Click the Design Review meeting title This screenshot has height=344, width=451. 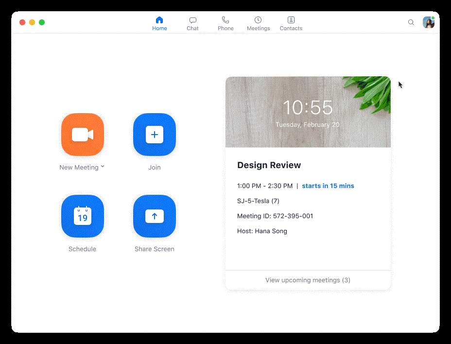(269, 165)
